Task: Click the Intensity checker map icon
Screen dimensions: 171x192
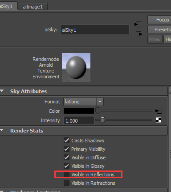Action: (159, 120)
